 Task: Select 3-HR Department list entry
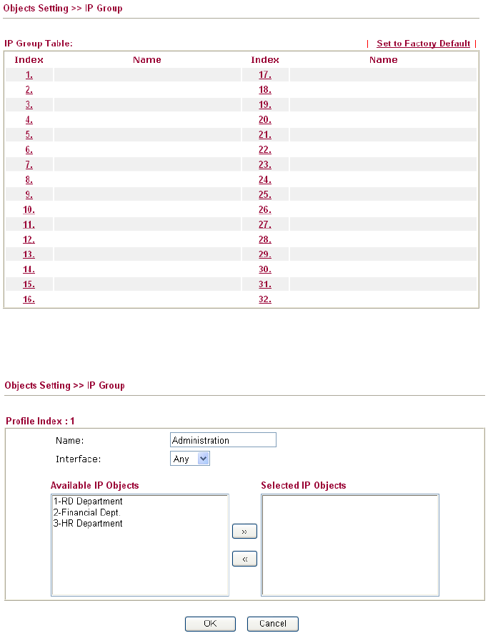click(x=88, y=523)
